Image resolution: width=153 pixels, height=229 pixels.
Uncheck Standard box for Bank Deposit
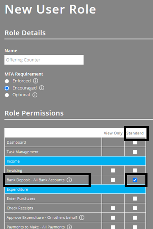(135, 180)
